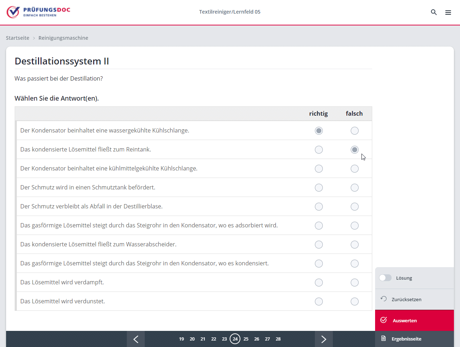Open the Reinigungsmaschine breadcrumb link
Image resolution: width=460 pixels, height=347 pixels.
63,38
